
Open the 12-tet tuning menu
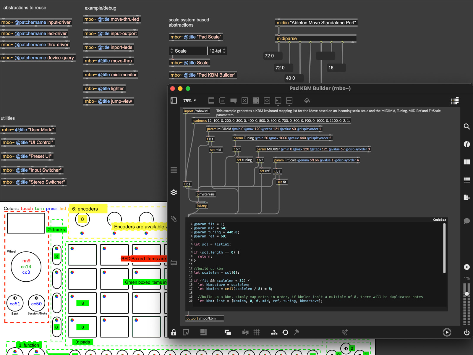[217, 51]
